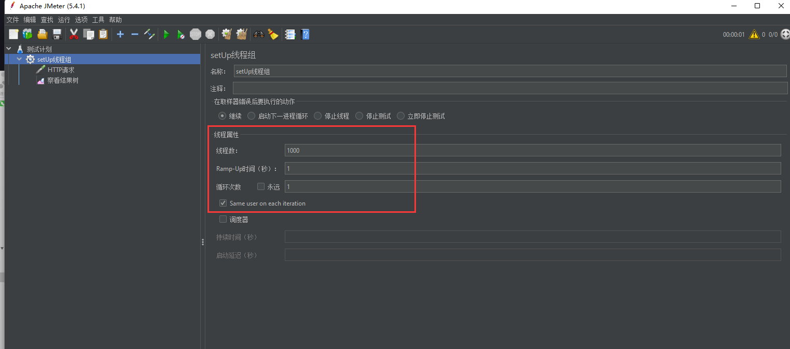The height and width of the screenshot is (349, 790).
Task: Click the Clear All double broom icon
Action: [241, 34]
